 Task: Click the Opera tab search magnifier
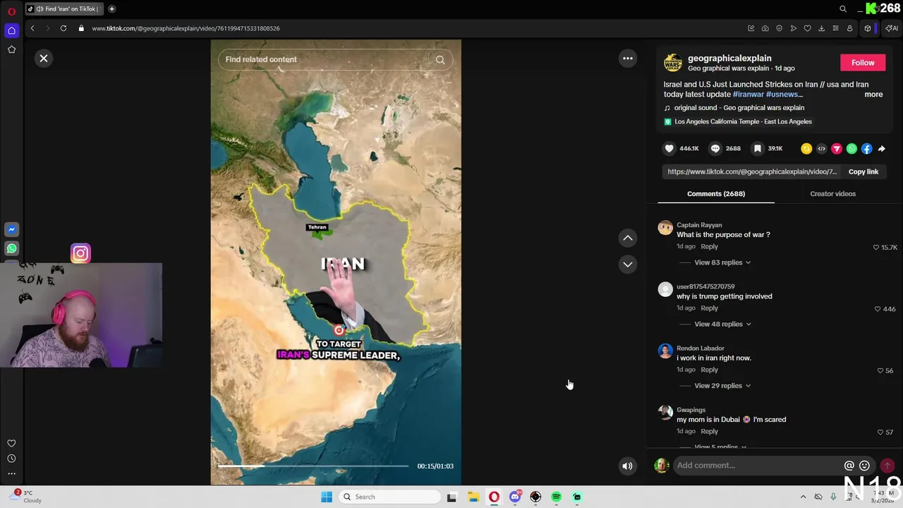(843, 9)
